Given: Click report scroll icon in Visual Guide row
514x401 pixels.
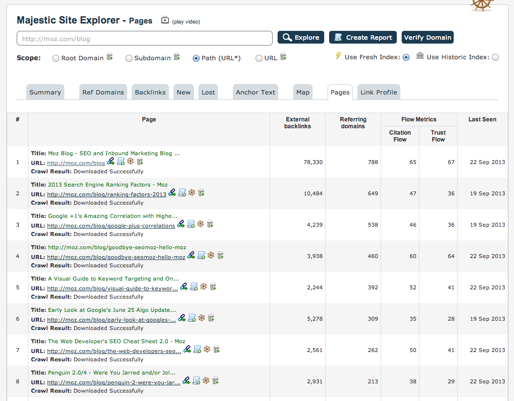Looking at the screenshot, I should click(x=194, y=287).
